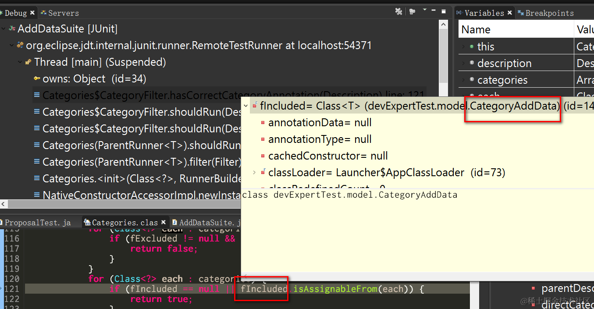
Task: Collapse the RemoteTestRunner node
Action: (x=12, y=46)
